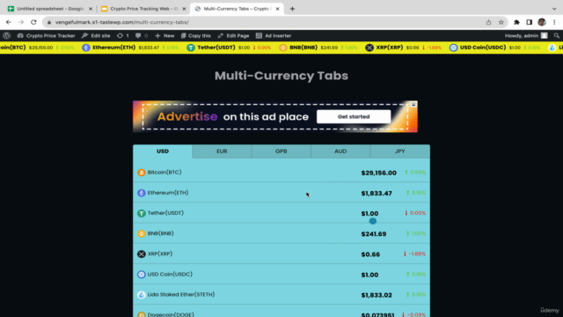Click the site lock icon in address bar

click(x=49, y=22)
